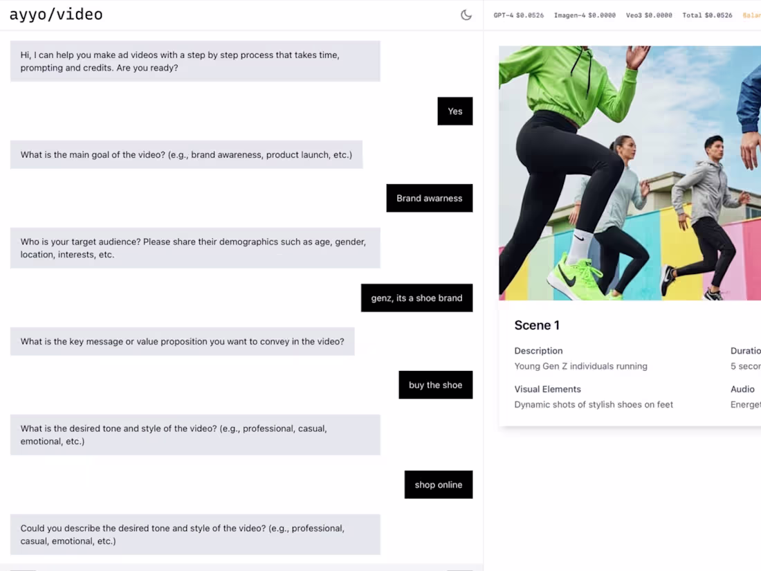Open the Scene 1 runners thumbnail image

[630, 173]
